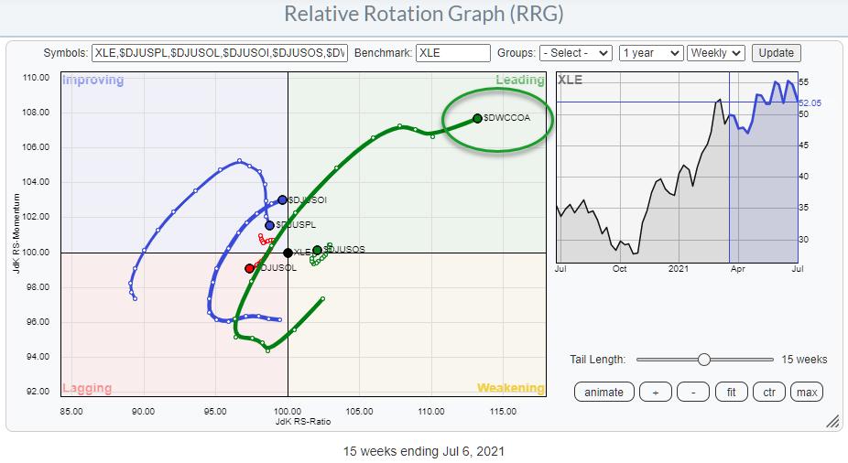Click the black XLE benchmark point
Viewport: 848px width, 463px height.
pos(288,253)
